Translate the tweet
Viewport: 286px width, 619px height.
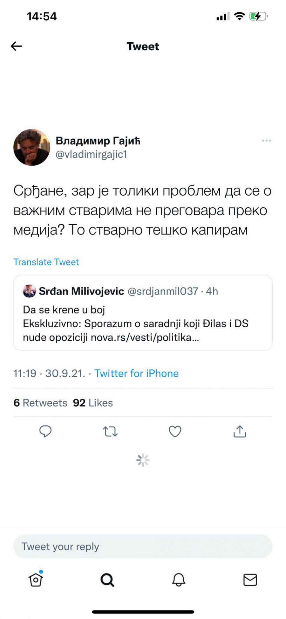(46, 262)
